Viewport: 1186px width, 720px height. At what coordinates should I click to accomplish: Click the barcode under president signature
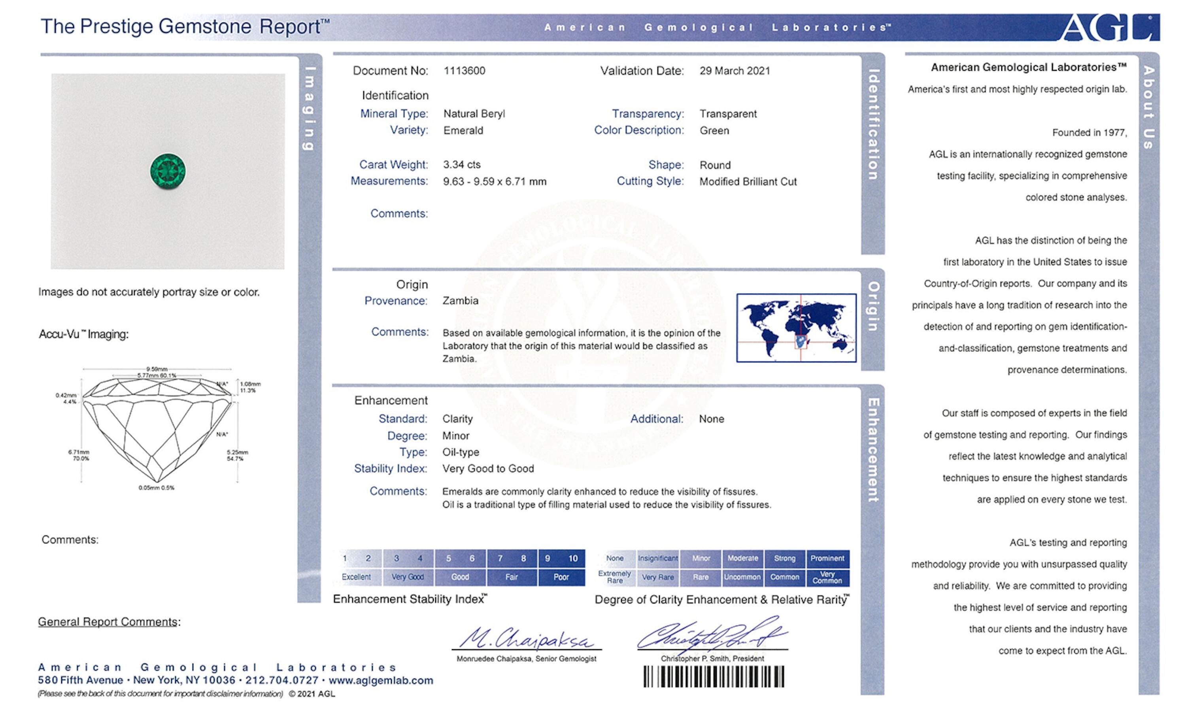(x=713, y=677)
